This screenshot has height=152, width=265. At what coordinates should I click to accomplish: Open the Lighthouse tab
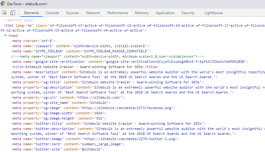point(214,13)
